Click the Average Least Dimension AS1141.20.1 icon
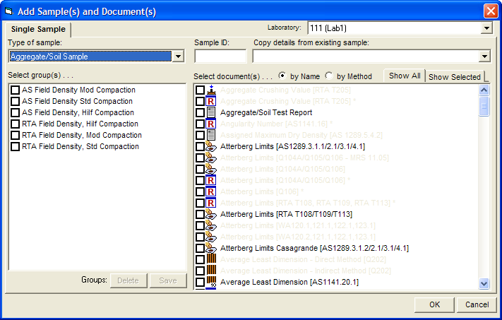 [x=210, y=283]
